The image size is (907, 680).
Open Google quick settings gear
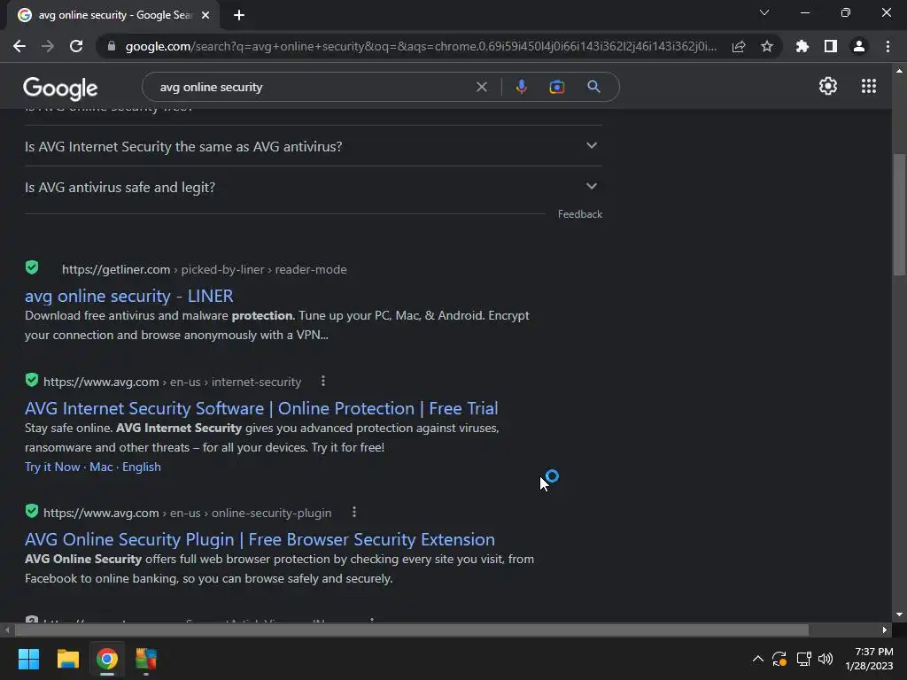coord(828,86)
